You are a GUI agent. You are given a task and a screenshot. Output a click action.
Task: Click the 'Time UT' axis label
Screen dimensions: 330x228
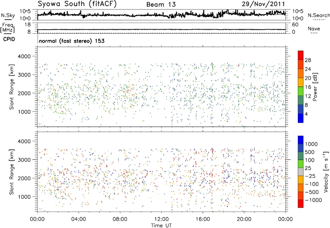[x=161, y=225]
